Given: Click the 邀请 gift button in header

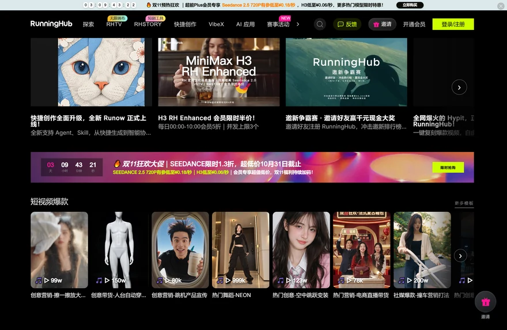Looking at the screenshot, I should [x=382, y=24].
